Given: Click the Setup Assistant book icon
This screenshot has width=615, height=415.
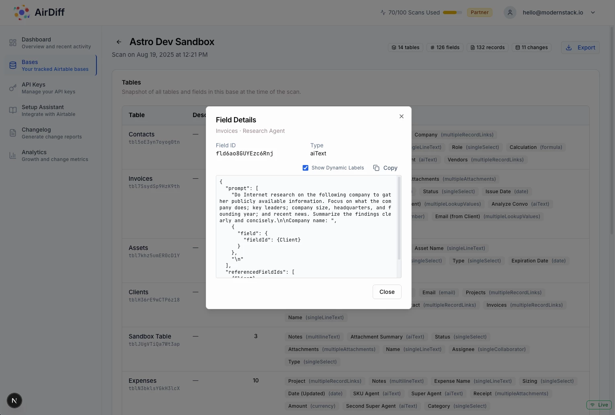Looking at the screenshot, I should pos(13,110).
